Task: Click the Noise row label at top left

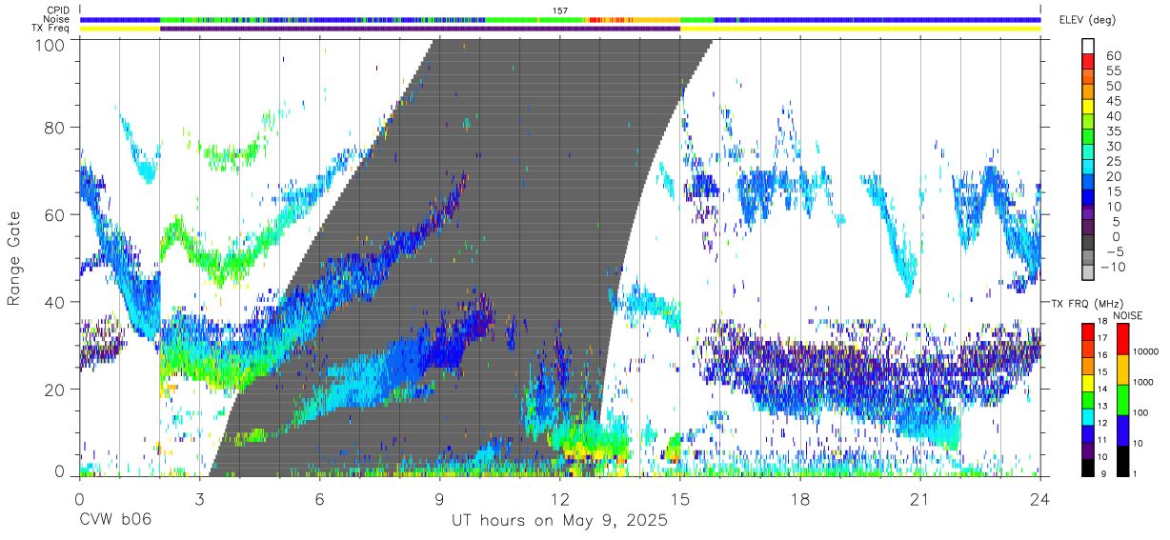Action: tap(57, 19)
